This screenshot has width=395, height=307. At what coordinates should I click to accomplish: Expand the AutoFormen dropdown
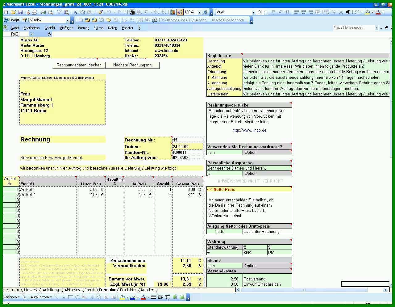click(41, 297)
